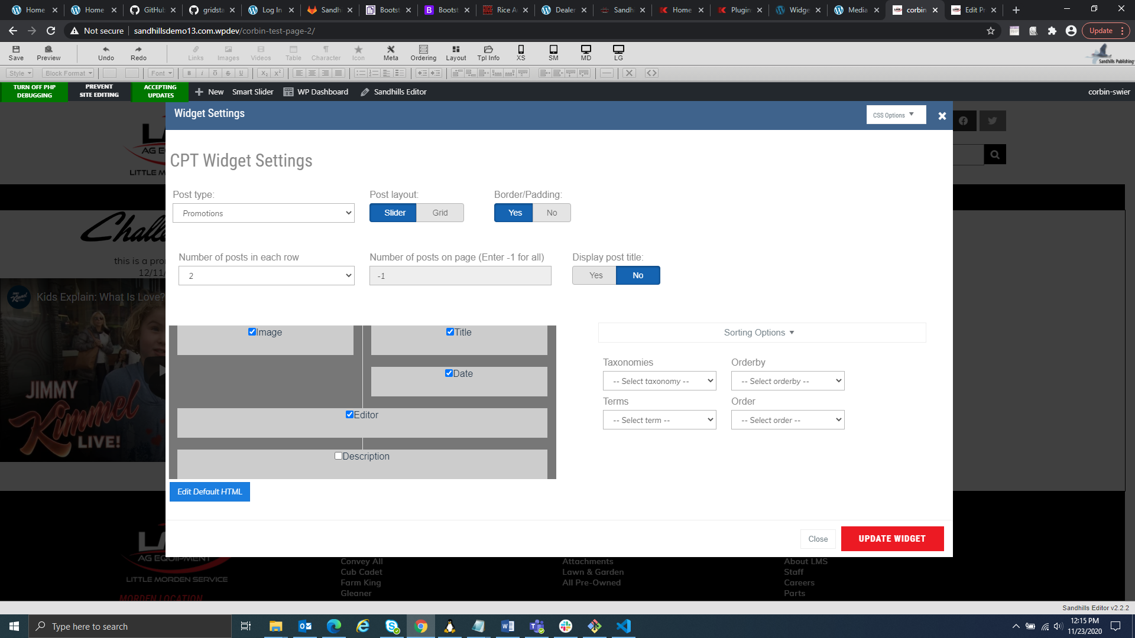This screenshot has height=638, width=1135.
Task: Click the Redo arrow icon
Action: coord(138,53)
